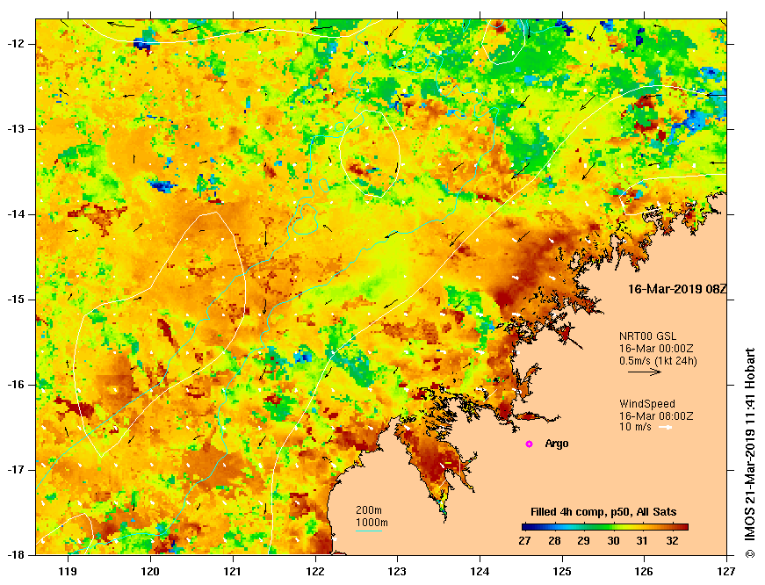Viewport: 765px width, 585px height.
Task: Click the cyan 1000m contour line sample
Action: (369, 531)
